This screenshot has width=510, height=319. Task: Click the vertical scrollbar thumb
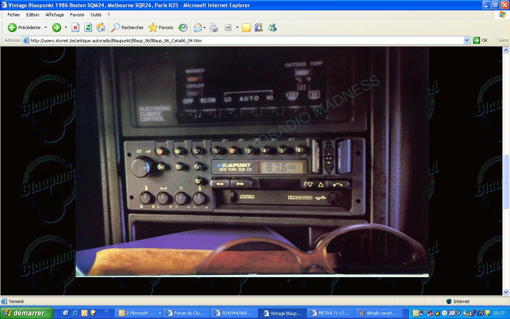click(x=506, y=181)
